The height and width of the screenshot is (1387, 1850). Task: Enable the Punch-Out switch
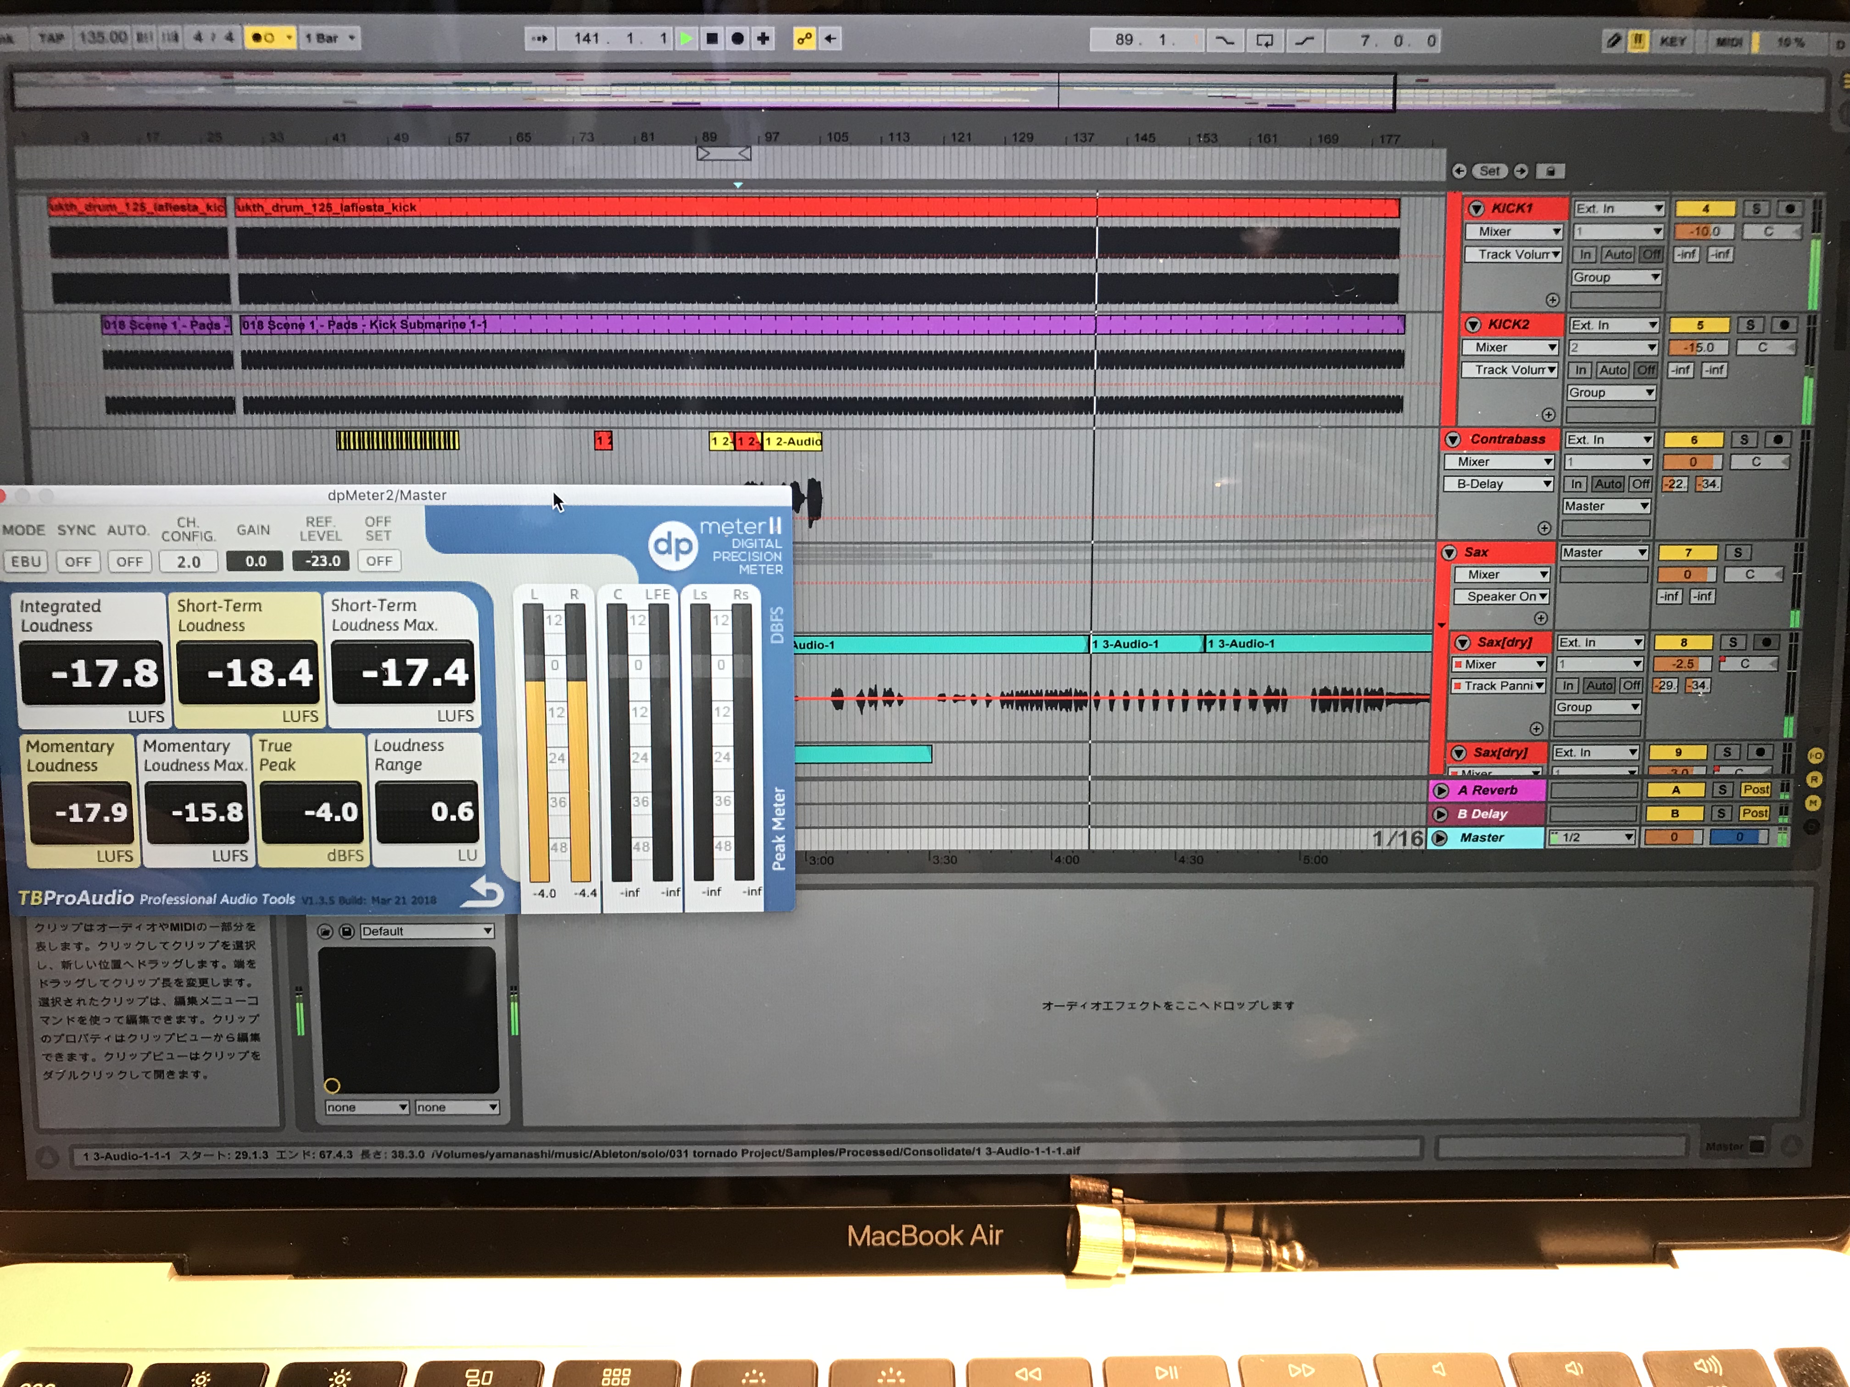1305,40
